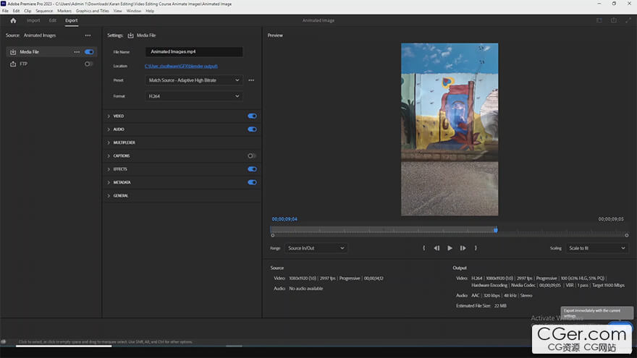The height and width of the screenshot is (358, 637).
Task: Open Source options three-dot menu
Action: click(88, 35)
